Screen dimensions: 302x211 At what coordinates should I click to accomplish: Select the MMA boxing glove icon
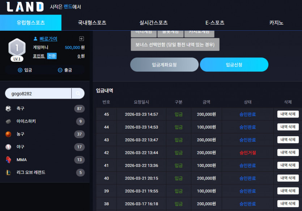click(x=8, y=160)
